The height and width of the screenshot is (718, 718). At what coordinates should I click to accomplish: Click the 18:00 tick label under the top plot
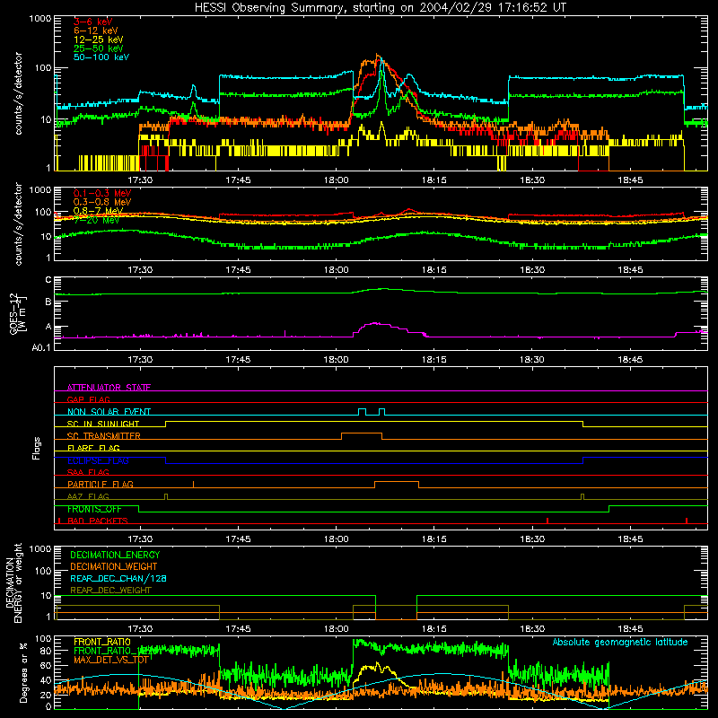coord(336,180)
